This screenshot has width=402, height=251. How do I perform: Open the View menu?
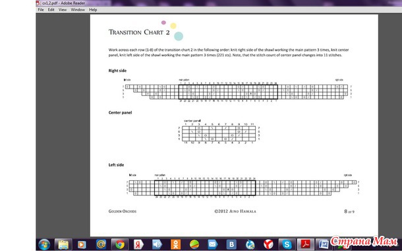[63, 10]
